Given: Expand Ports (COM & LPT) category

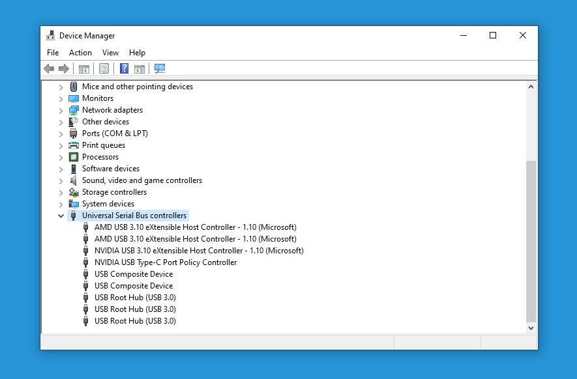Looking at the screenshot, I should coord(61,134).
